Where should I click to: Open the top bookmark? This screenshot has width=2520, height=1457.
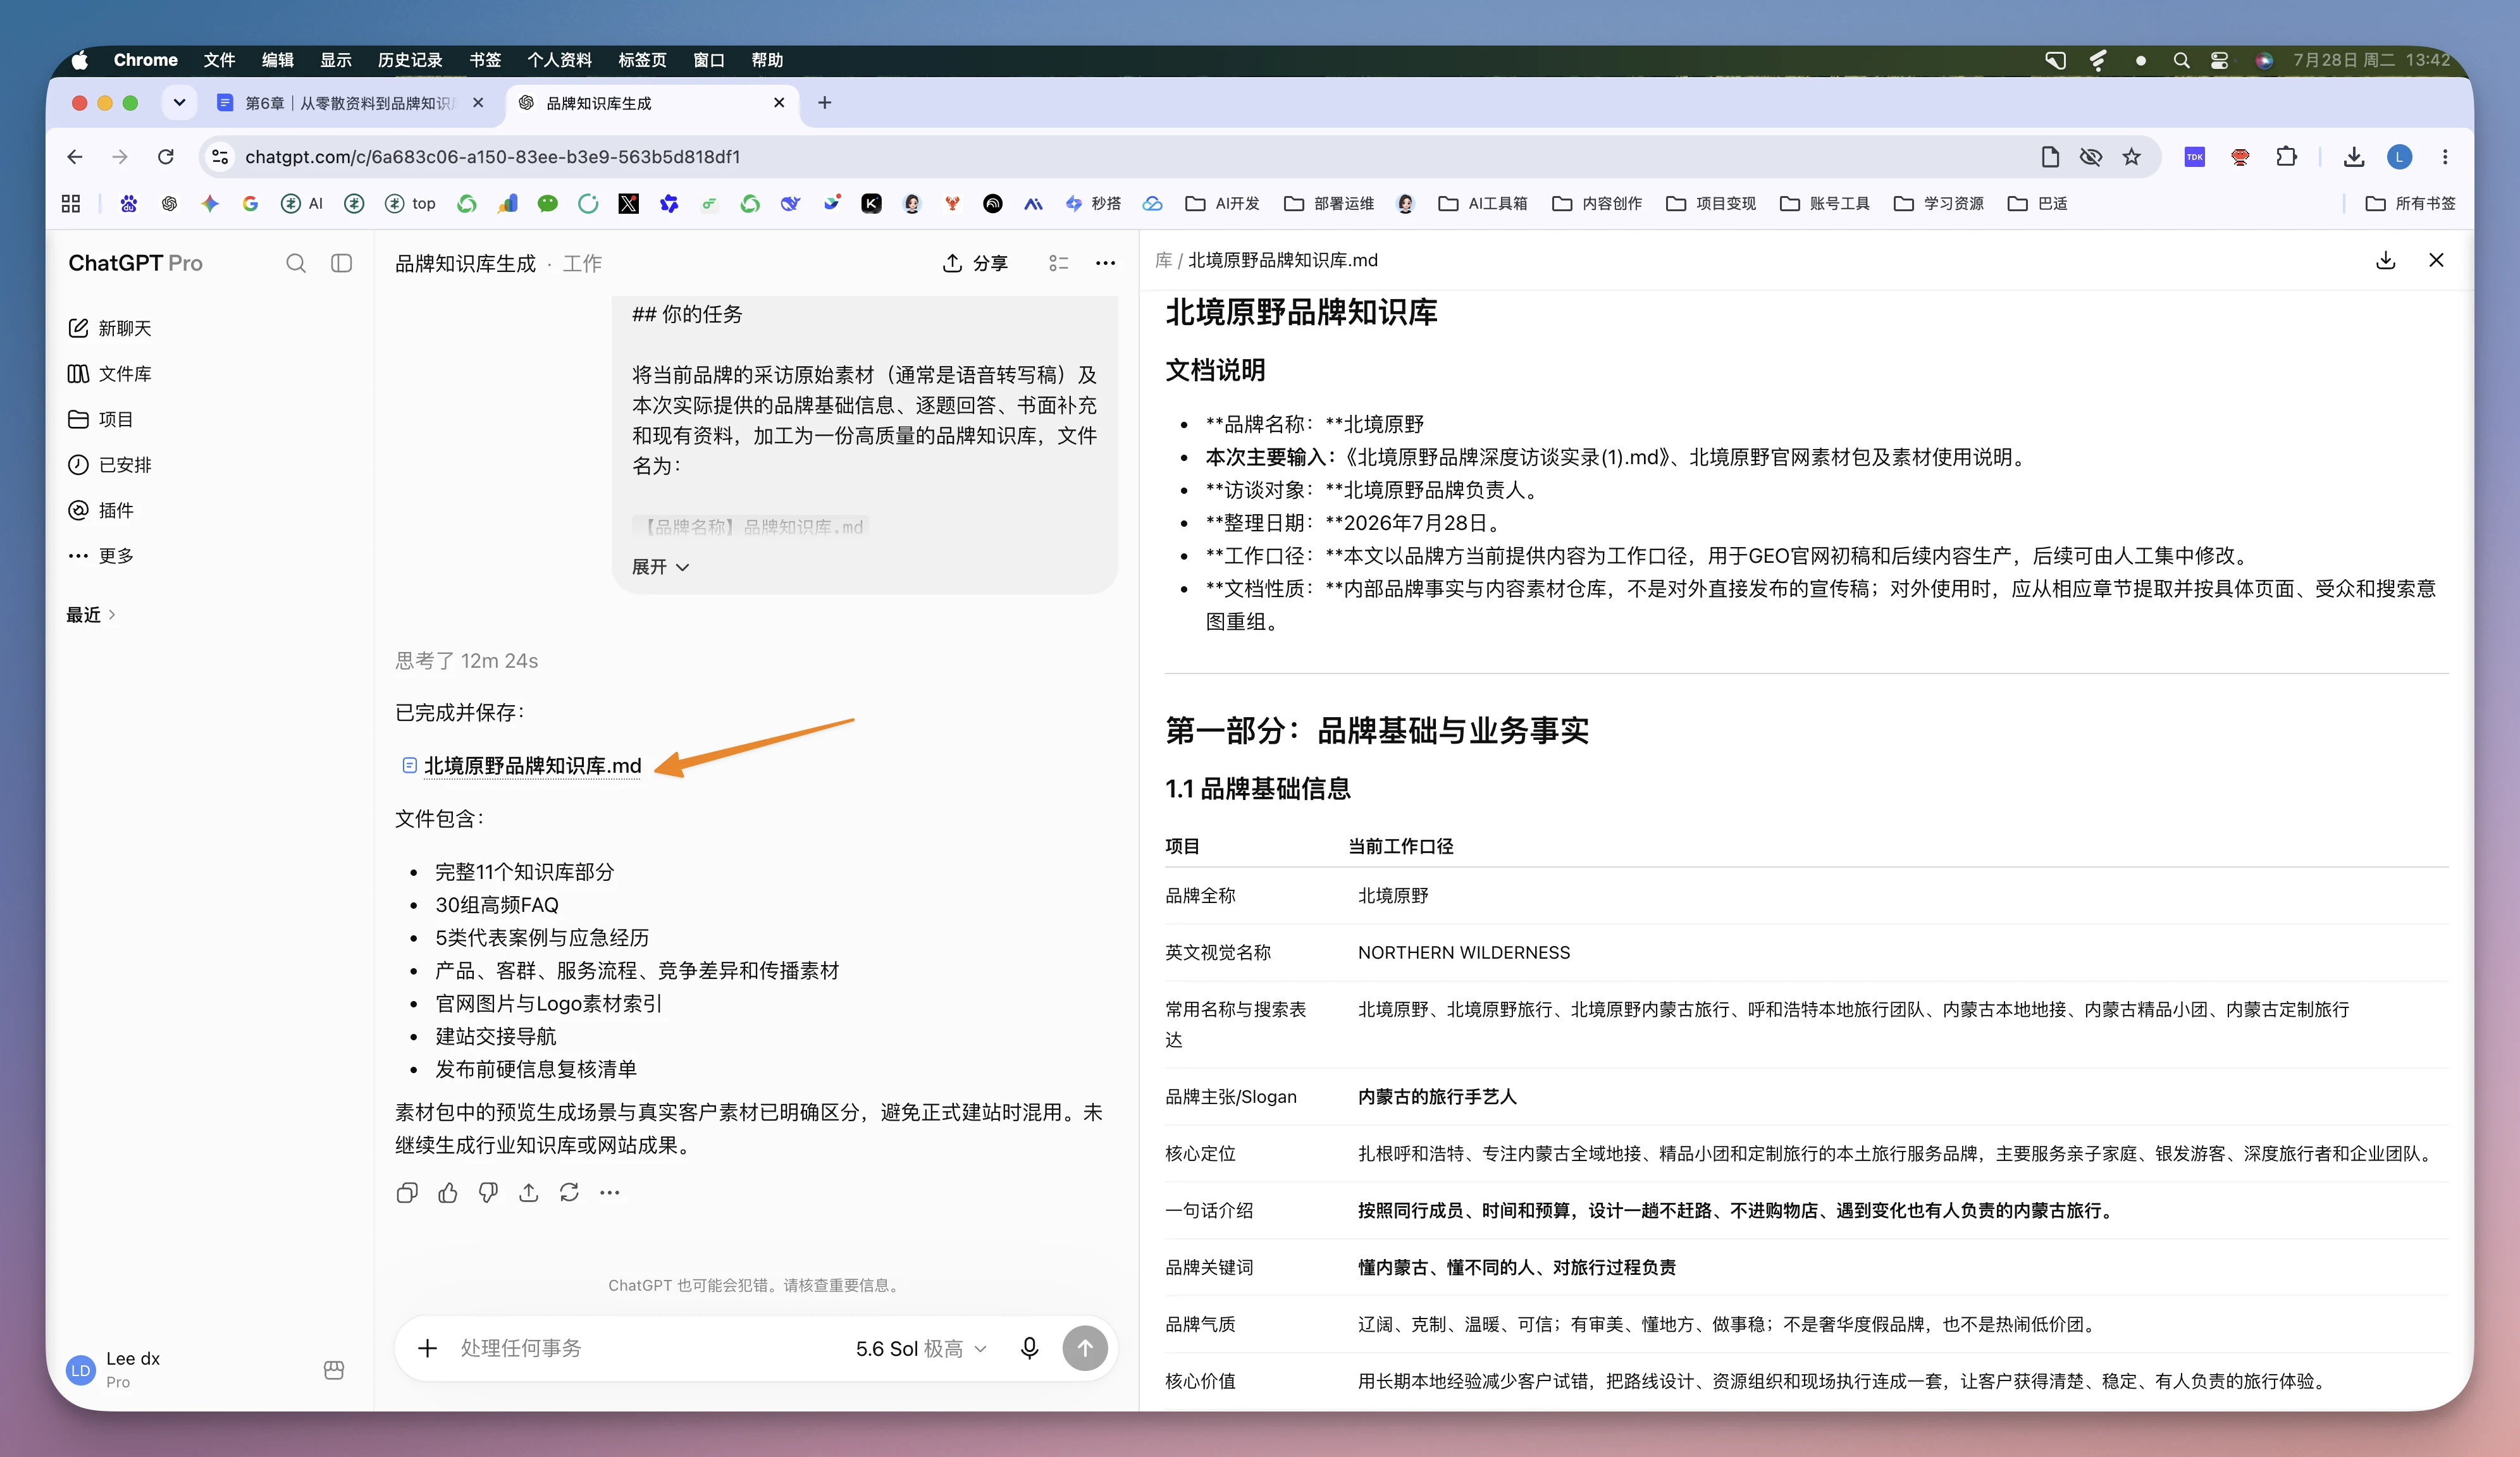click(410, 203)
